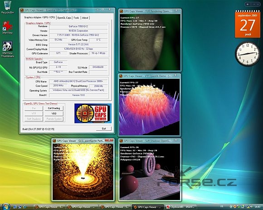Launch the Fur stress test demo button
This screenshot has width=263, height=210.
point(34,108)
